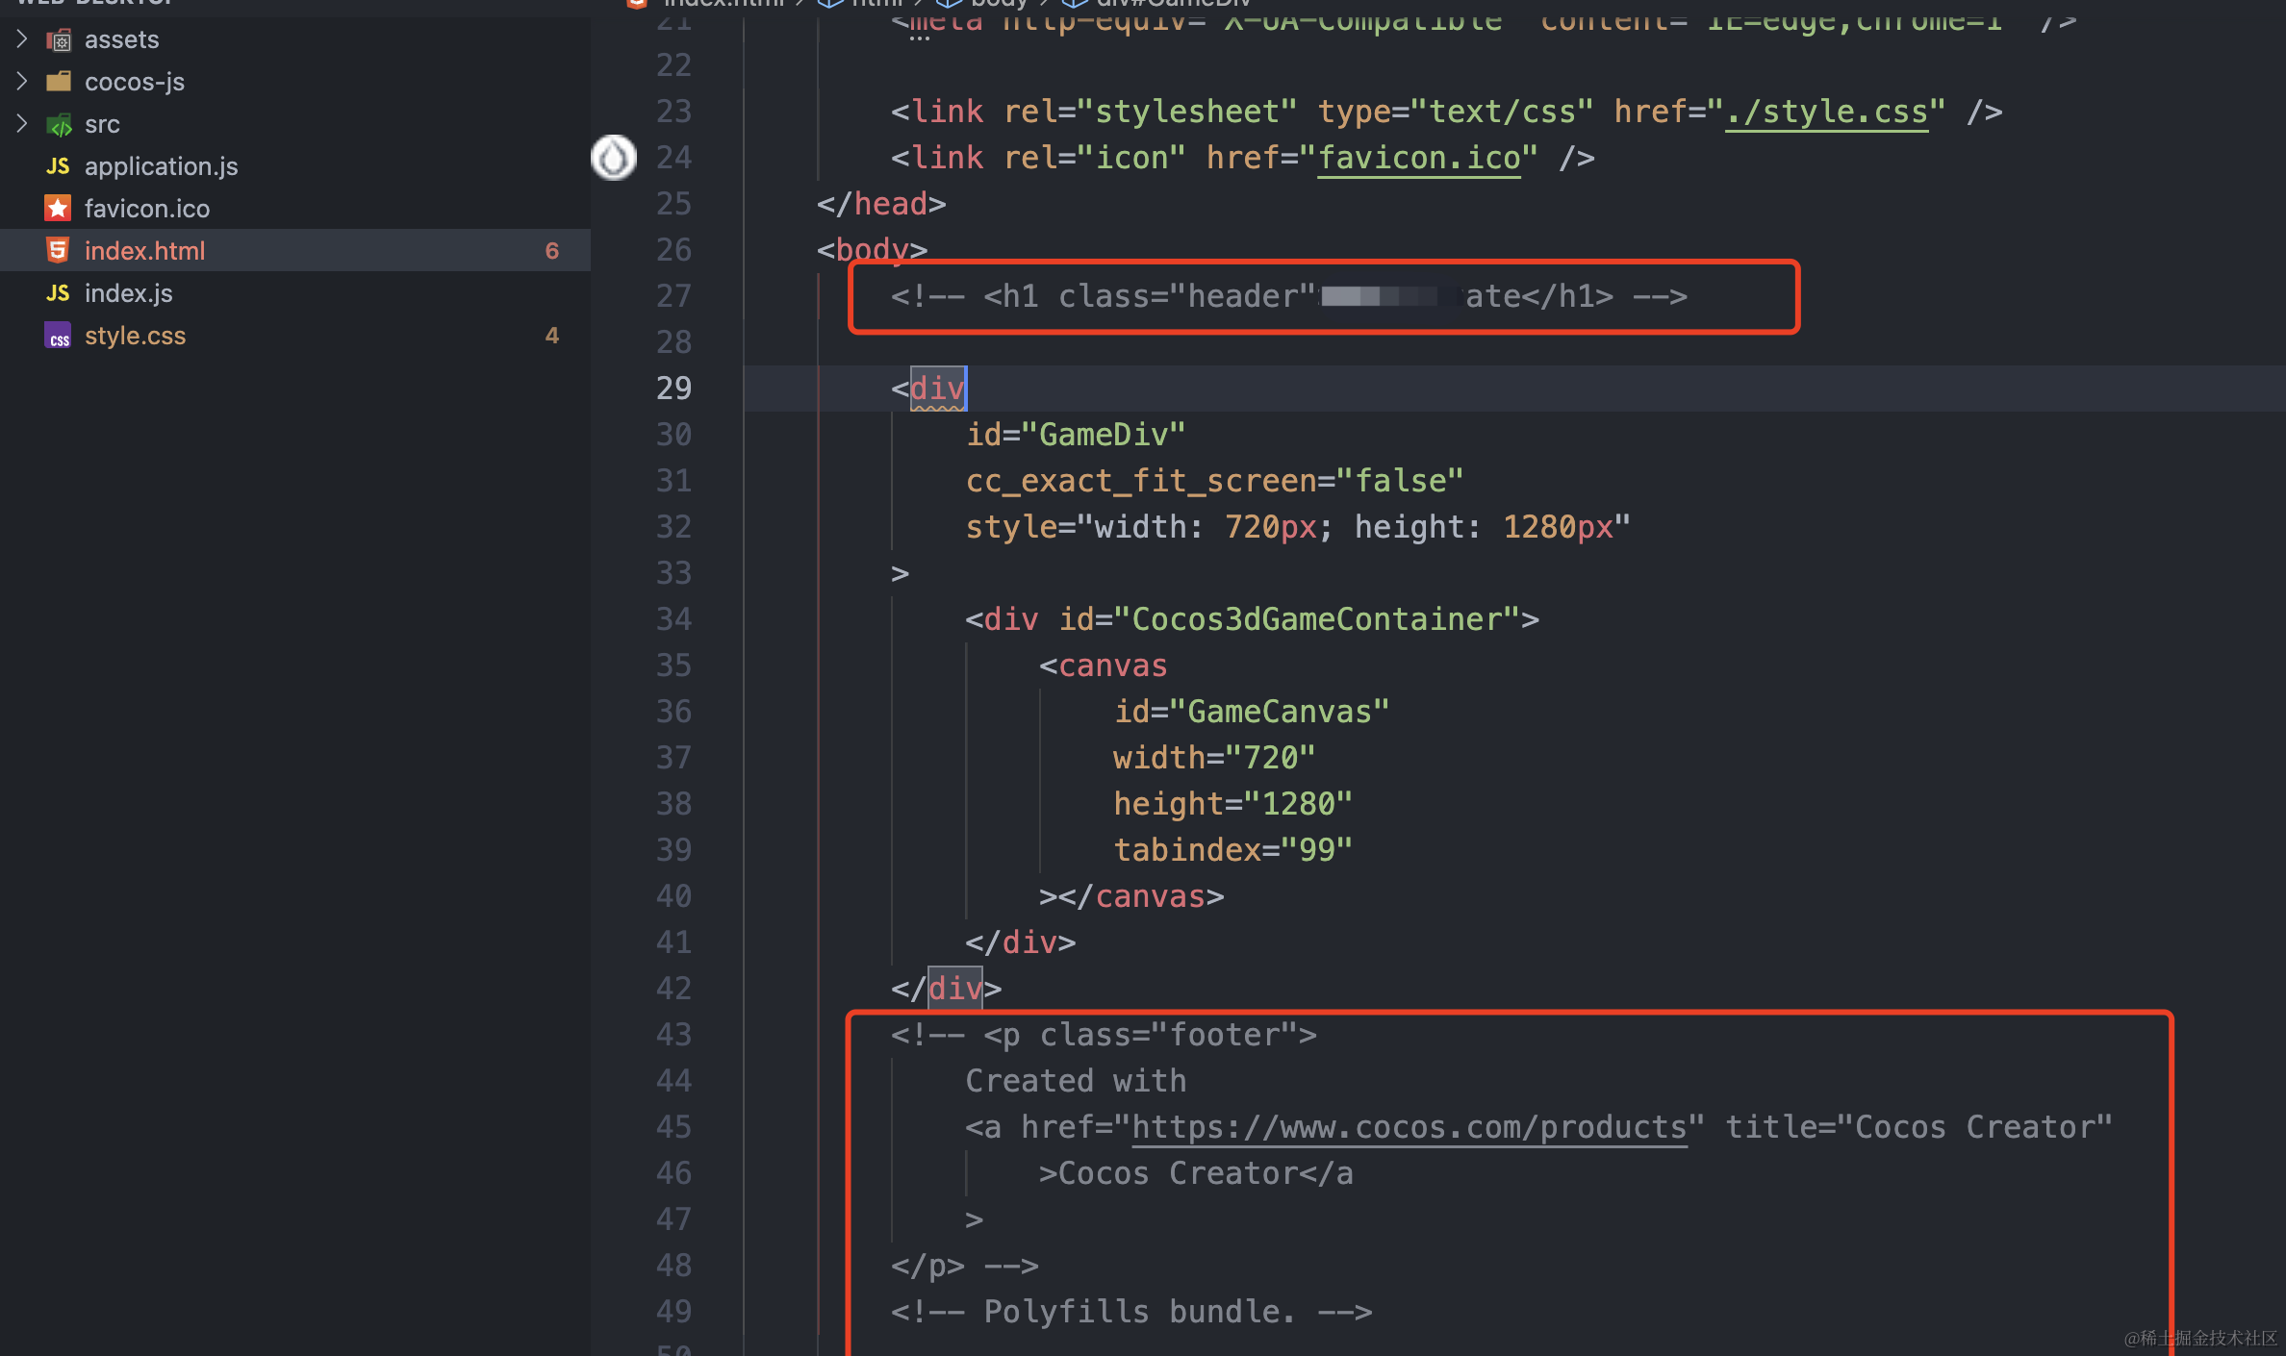Click the src folder icon
Image resolution: width=2286 pixels, height=1356 pixels.
pos(59,124)
